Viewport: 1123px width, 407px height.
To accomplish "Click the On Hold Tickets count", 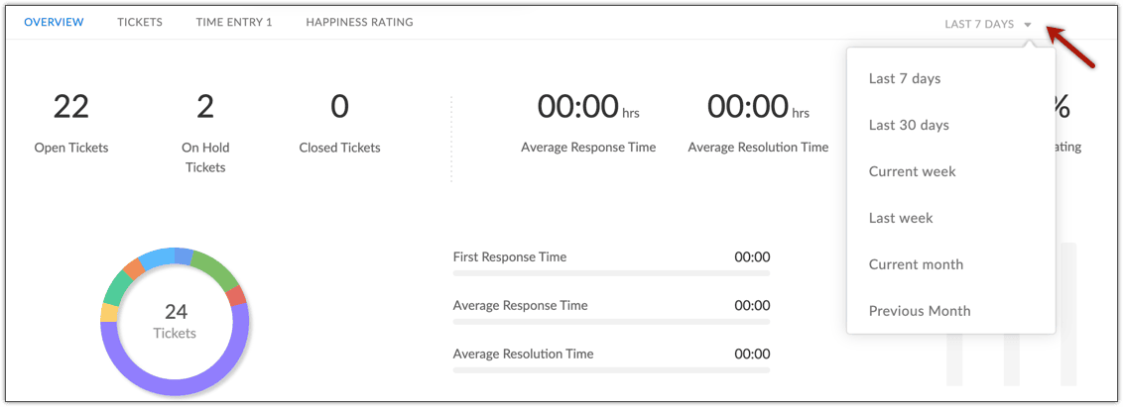I will click(205, 107).
